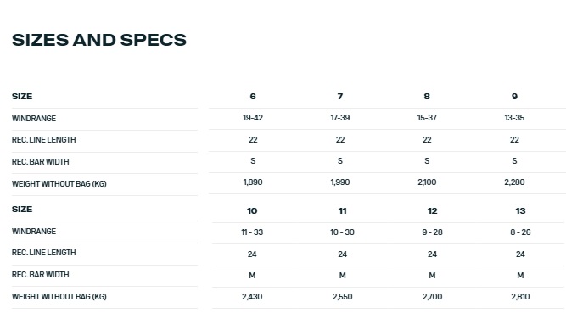The width and height of the screenshot is (566, 330).
Task: Click the second REC. LINE LENGTH label
Action: 43,253
